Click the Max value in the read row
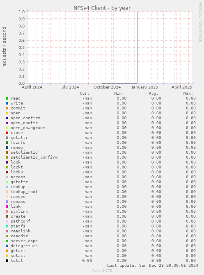 [191, 98]
